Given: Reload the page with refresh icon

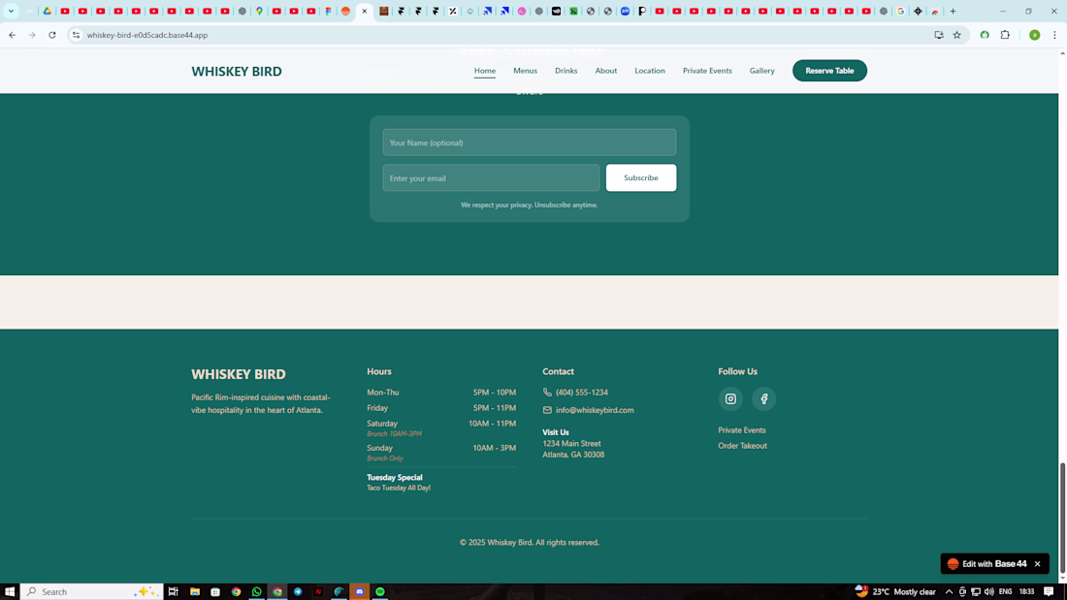Looking at the screenshot, I should tap(51, 35).
